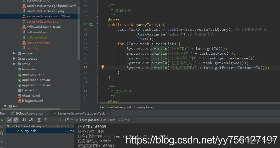Image resolution: width=280 pixels, height=148 pixels.
Task: Open application-test.yml config file
Action: coord(34,85)
